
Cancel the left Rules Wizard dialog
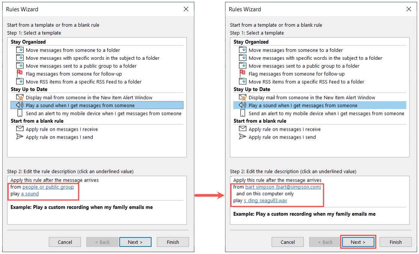pyautogui.click(x=65, y=242)
